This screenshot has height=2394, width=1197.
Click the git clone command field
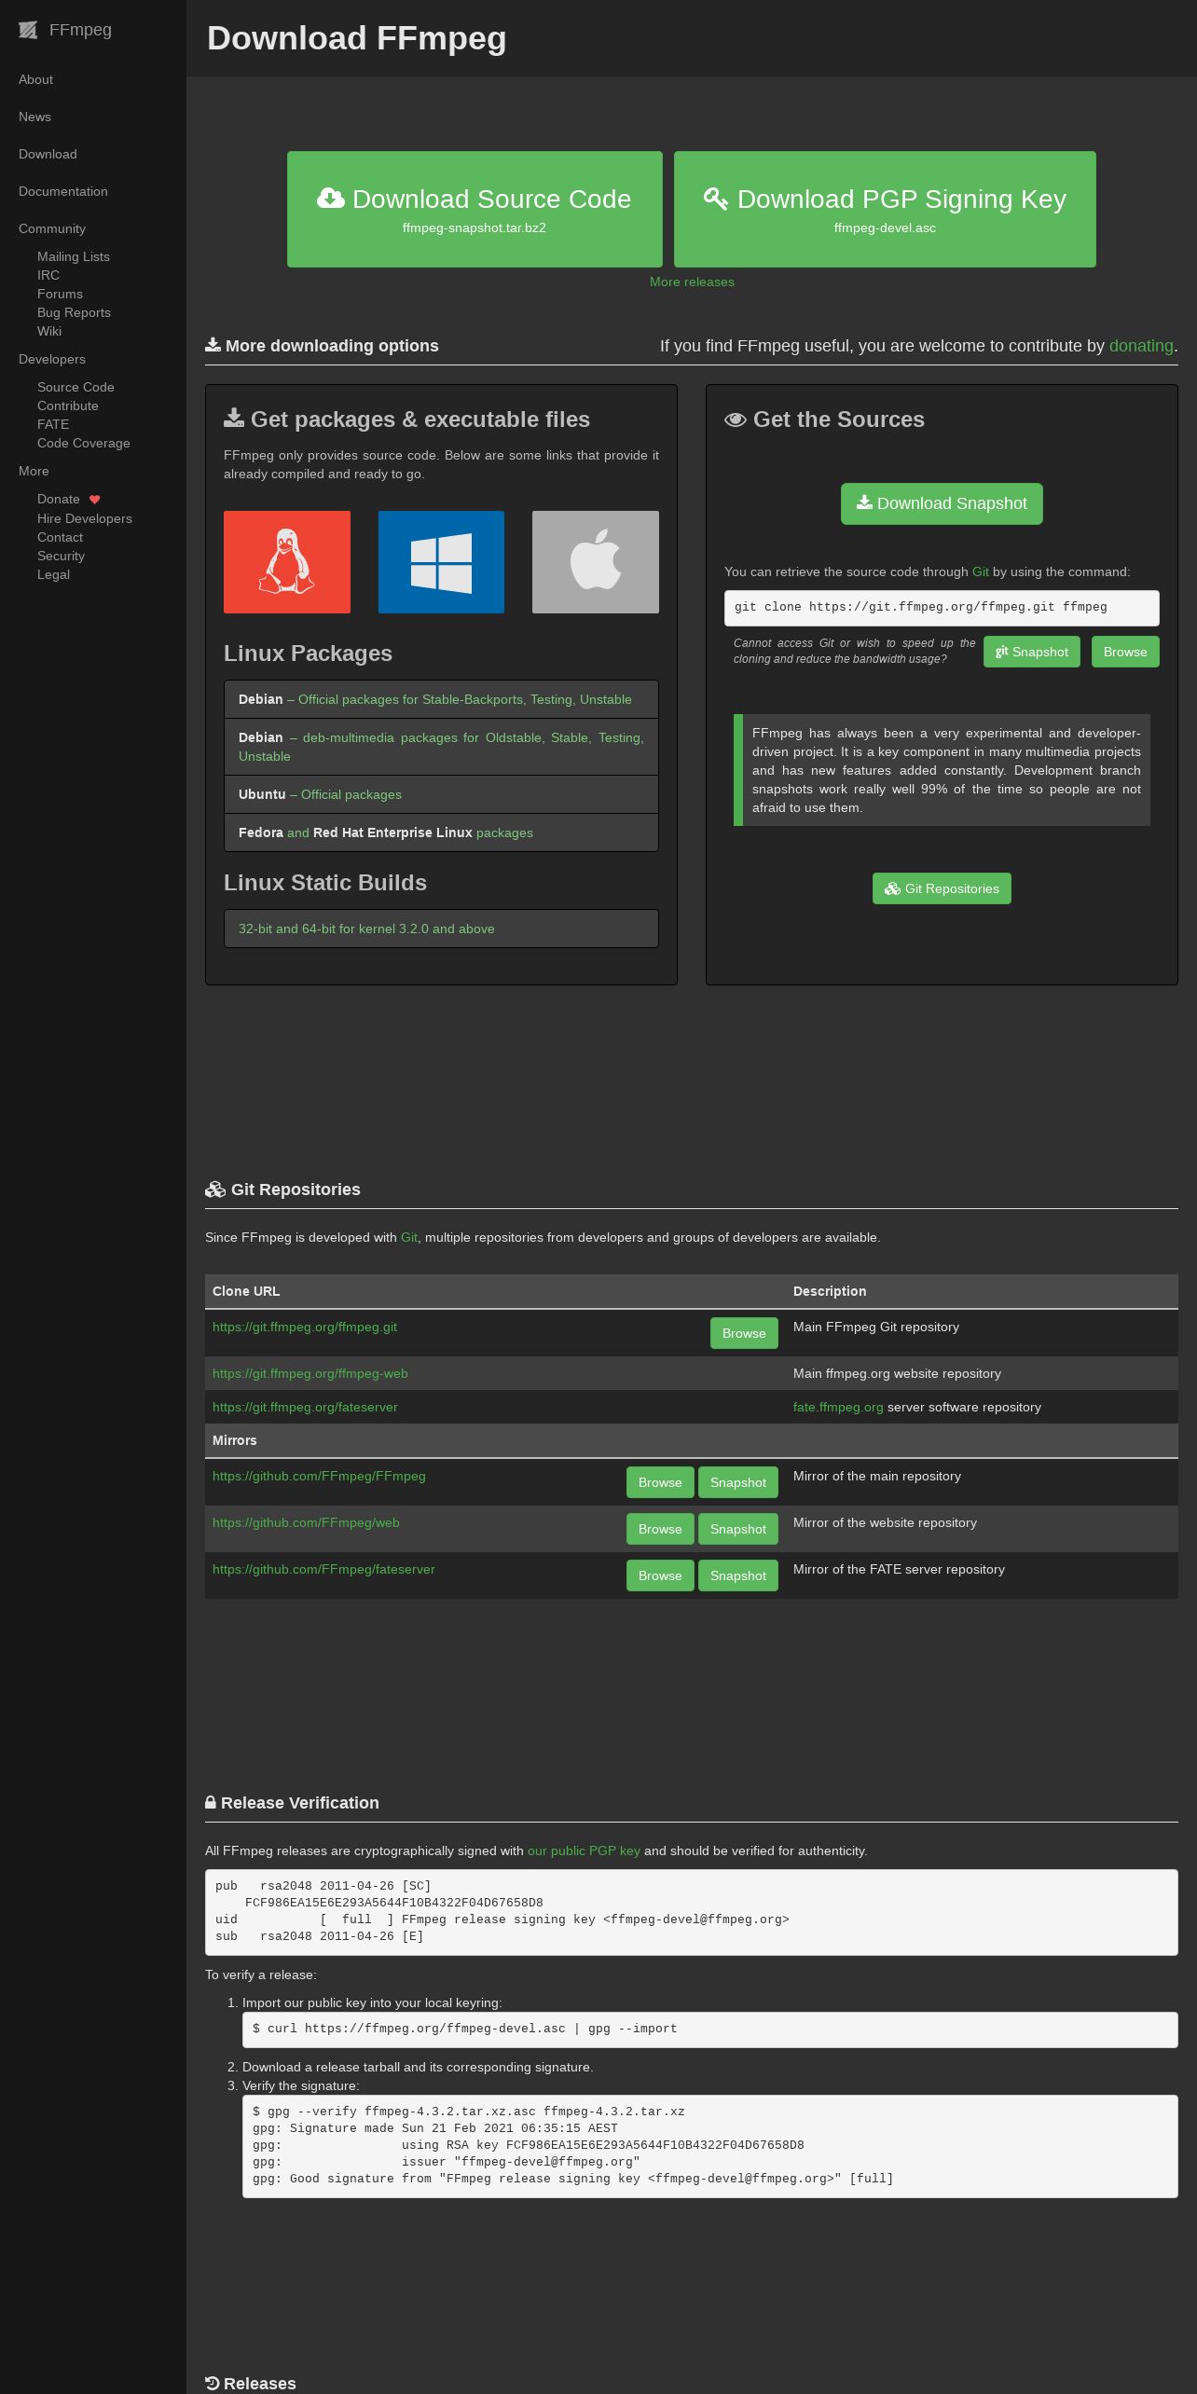point(942,608)
